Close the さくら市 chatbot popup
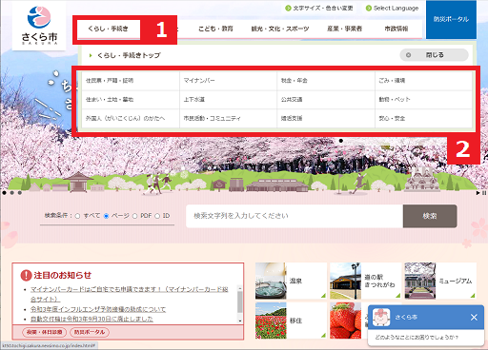Viewport: 488px width, 350px height. click(474, 317)
